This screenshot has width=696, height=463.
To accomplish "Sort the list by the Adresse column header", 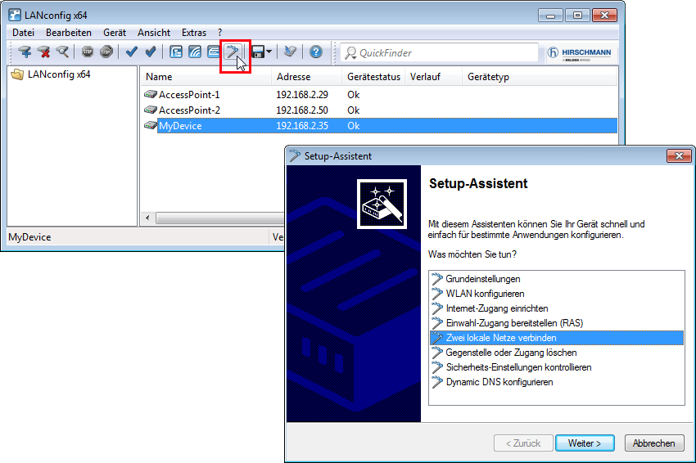I will tap(293, 77).
